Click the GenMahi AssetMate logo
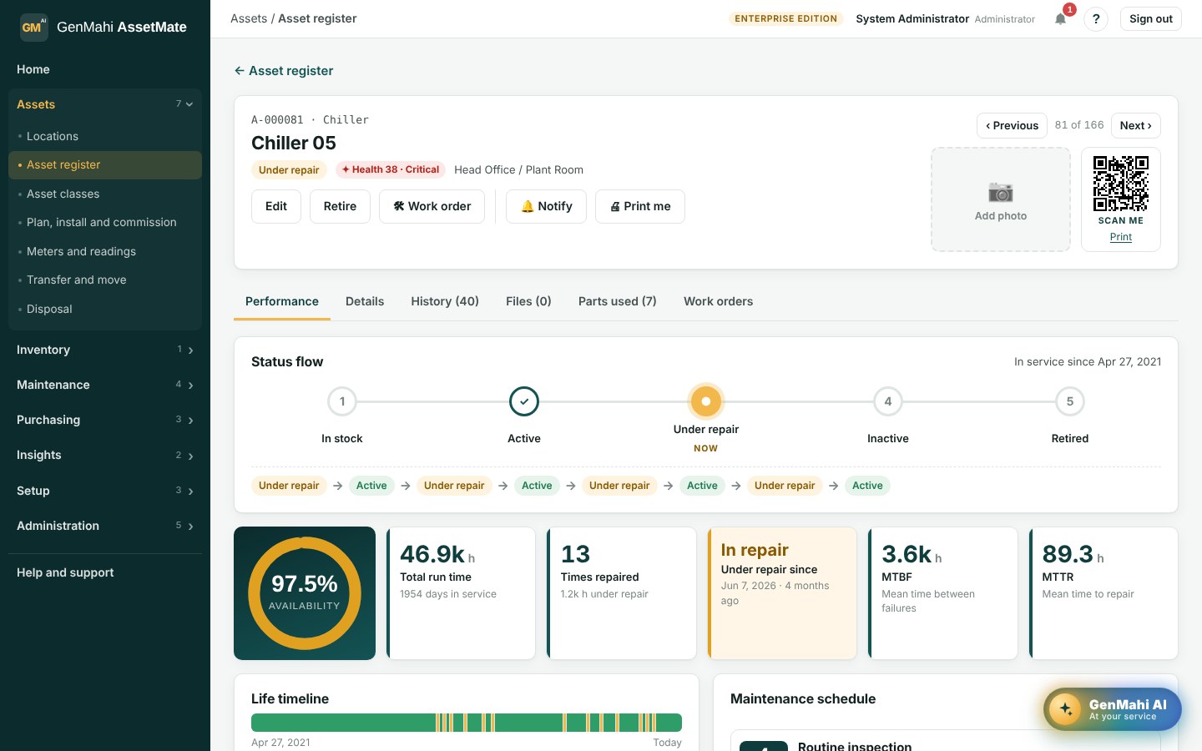Image resolution: width=1202 pixels, height=751 pixels. (x=104, y=27)
